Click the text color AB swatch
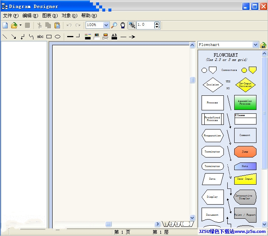Viewport: 268px width, 236px height. pyautogui.click(x=114, y=37)
